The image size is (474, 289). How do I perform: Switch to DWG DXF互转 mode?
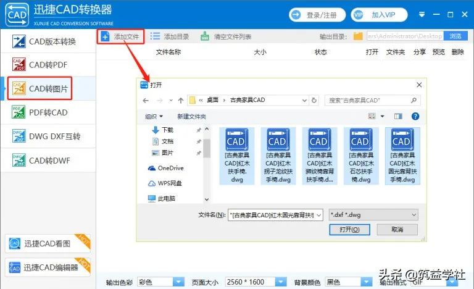[48, 136]
